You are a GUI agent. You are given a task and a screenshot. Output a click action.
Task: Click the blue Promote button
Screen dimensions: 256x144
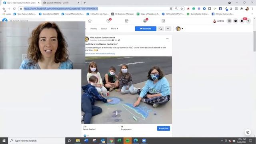(x=146, y=29)
